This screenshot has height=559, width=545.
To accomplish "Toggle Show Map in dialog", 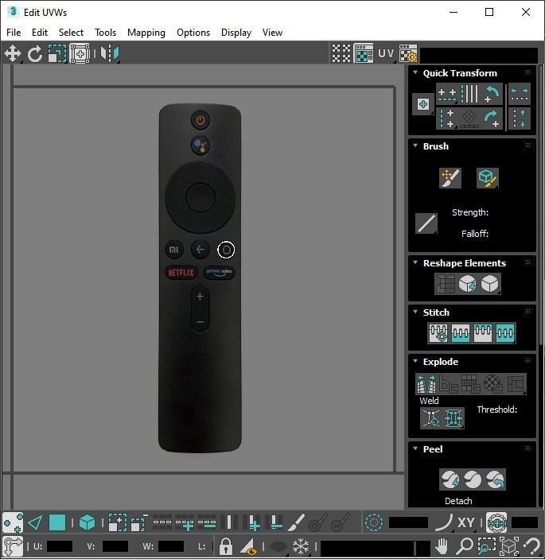I will (x=364, y=53).
